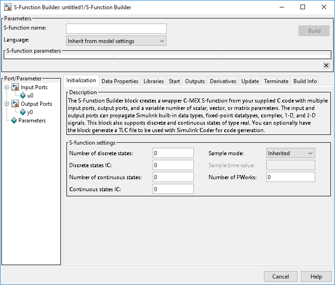The width and height of the screenshot is (335, 285).
Task: Open the Libraries tab
Action: click(x=153, y=81)
